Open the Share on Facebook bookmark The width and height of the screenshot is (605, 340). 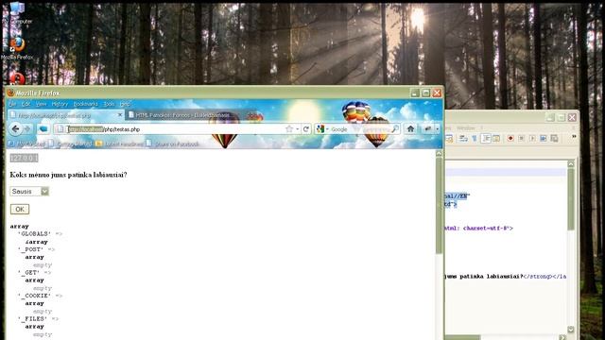click(x=172, y=144)
